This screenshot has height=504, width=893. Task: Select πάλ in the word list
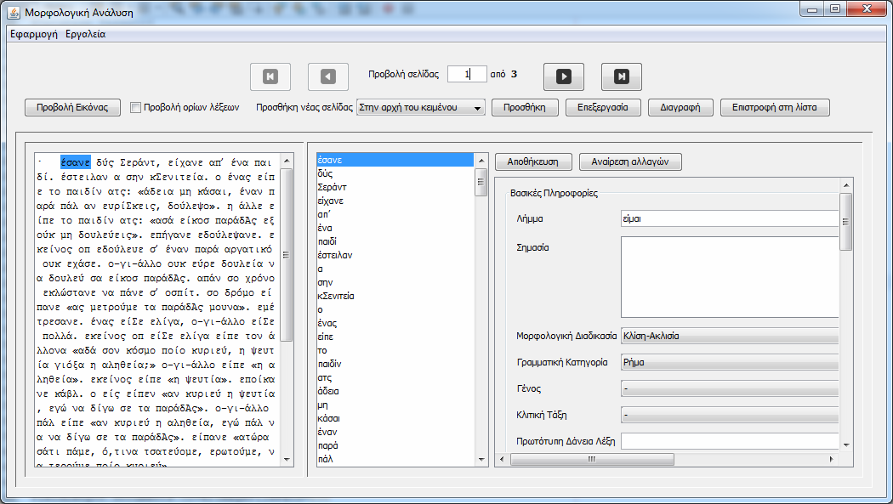click(x=395, y=459)
